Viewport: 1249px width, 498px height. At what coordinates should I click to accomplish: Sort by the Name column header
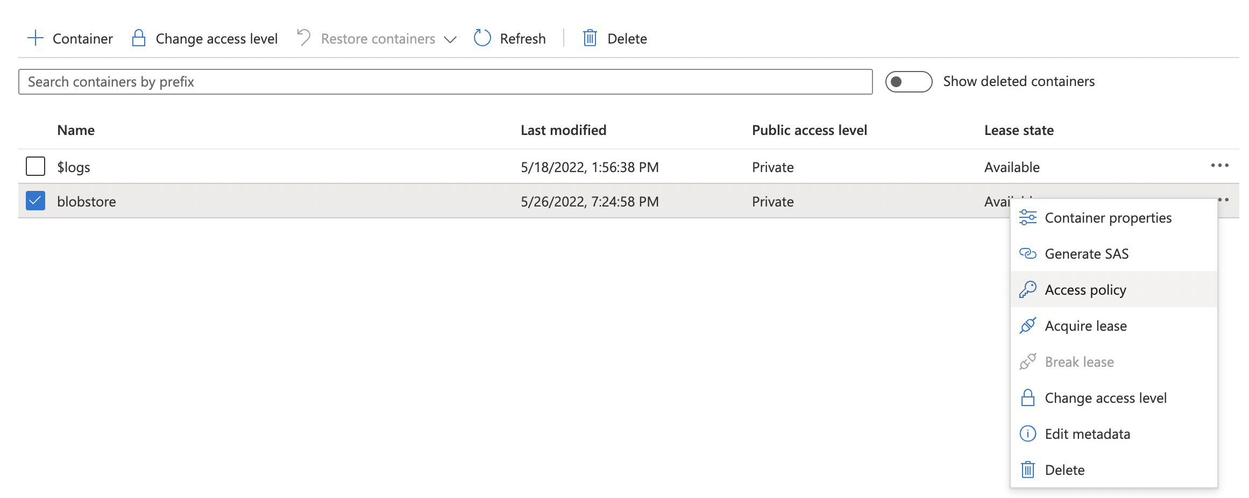click(76, 130)
